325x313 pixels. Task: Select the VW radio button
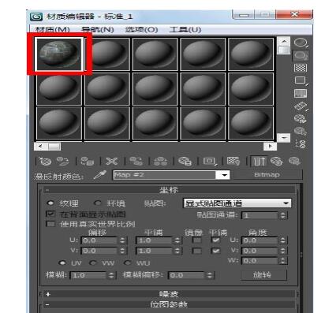coord(93,263)
